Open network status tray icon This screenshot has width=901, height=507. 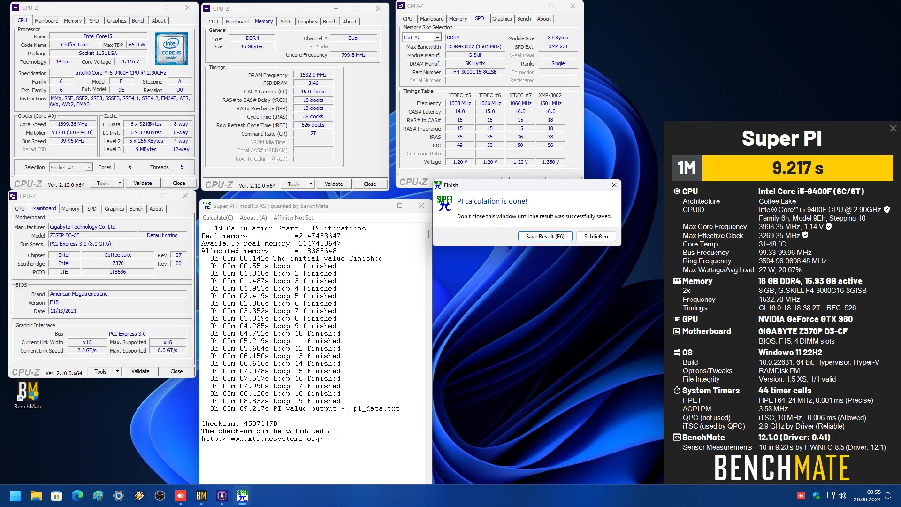click(x=831, y=496)
